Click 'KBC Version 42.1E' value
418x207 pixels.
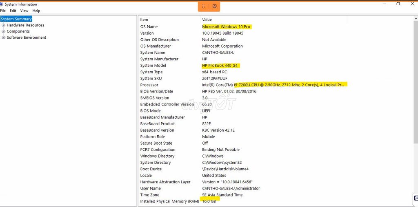218,130
